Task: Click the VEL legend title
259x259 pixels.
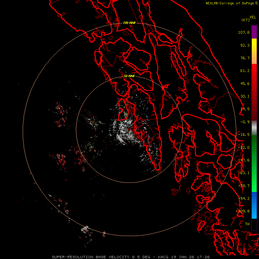Action: (x=253, y=17)
